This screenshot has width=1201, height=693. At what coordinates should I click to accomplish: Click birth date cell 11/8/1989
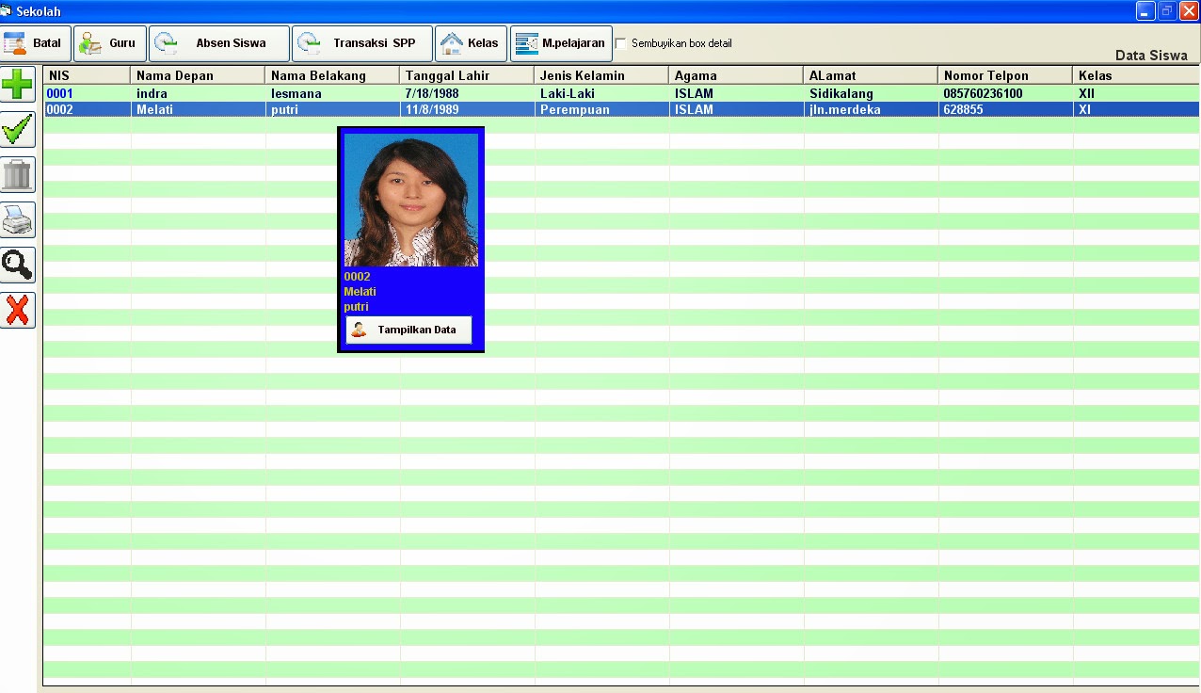(467, 109)
